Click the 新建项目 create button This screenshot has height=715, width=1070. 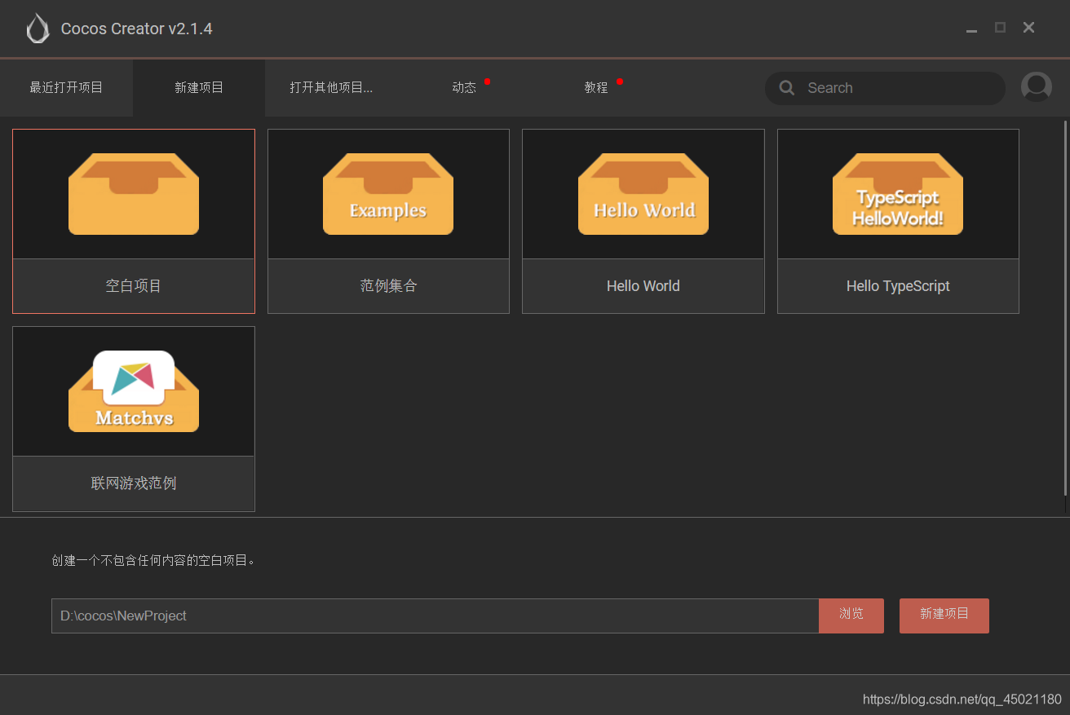click(944, 616)
